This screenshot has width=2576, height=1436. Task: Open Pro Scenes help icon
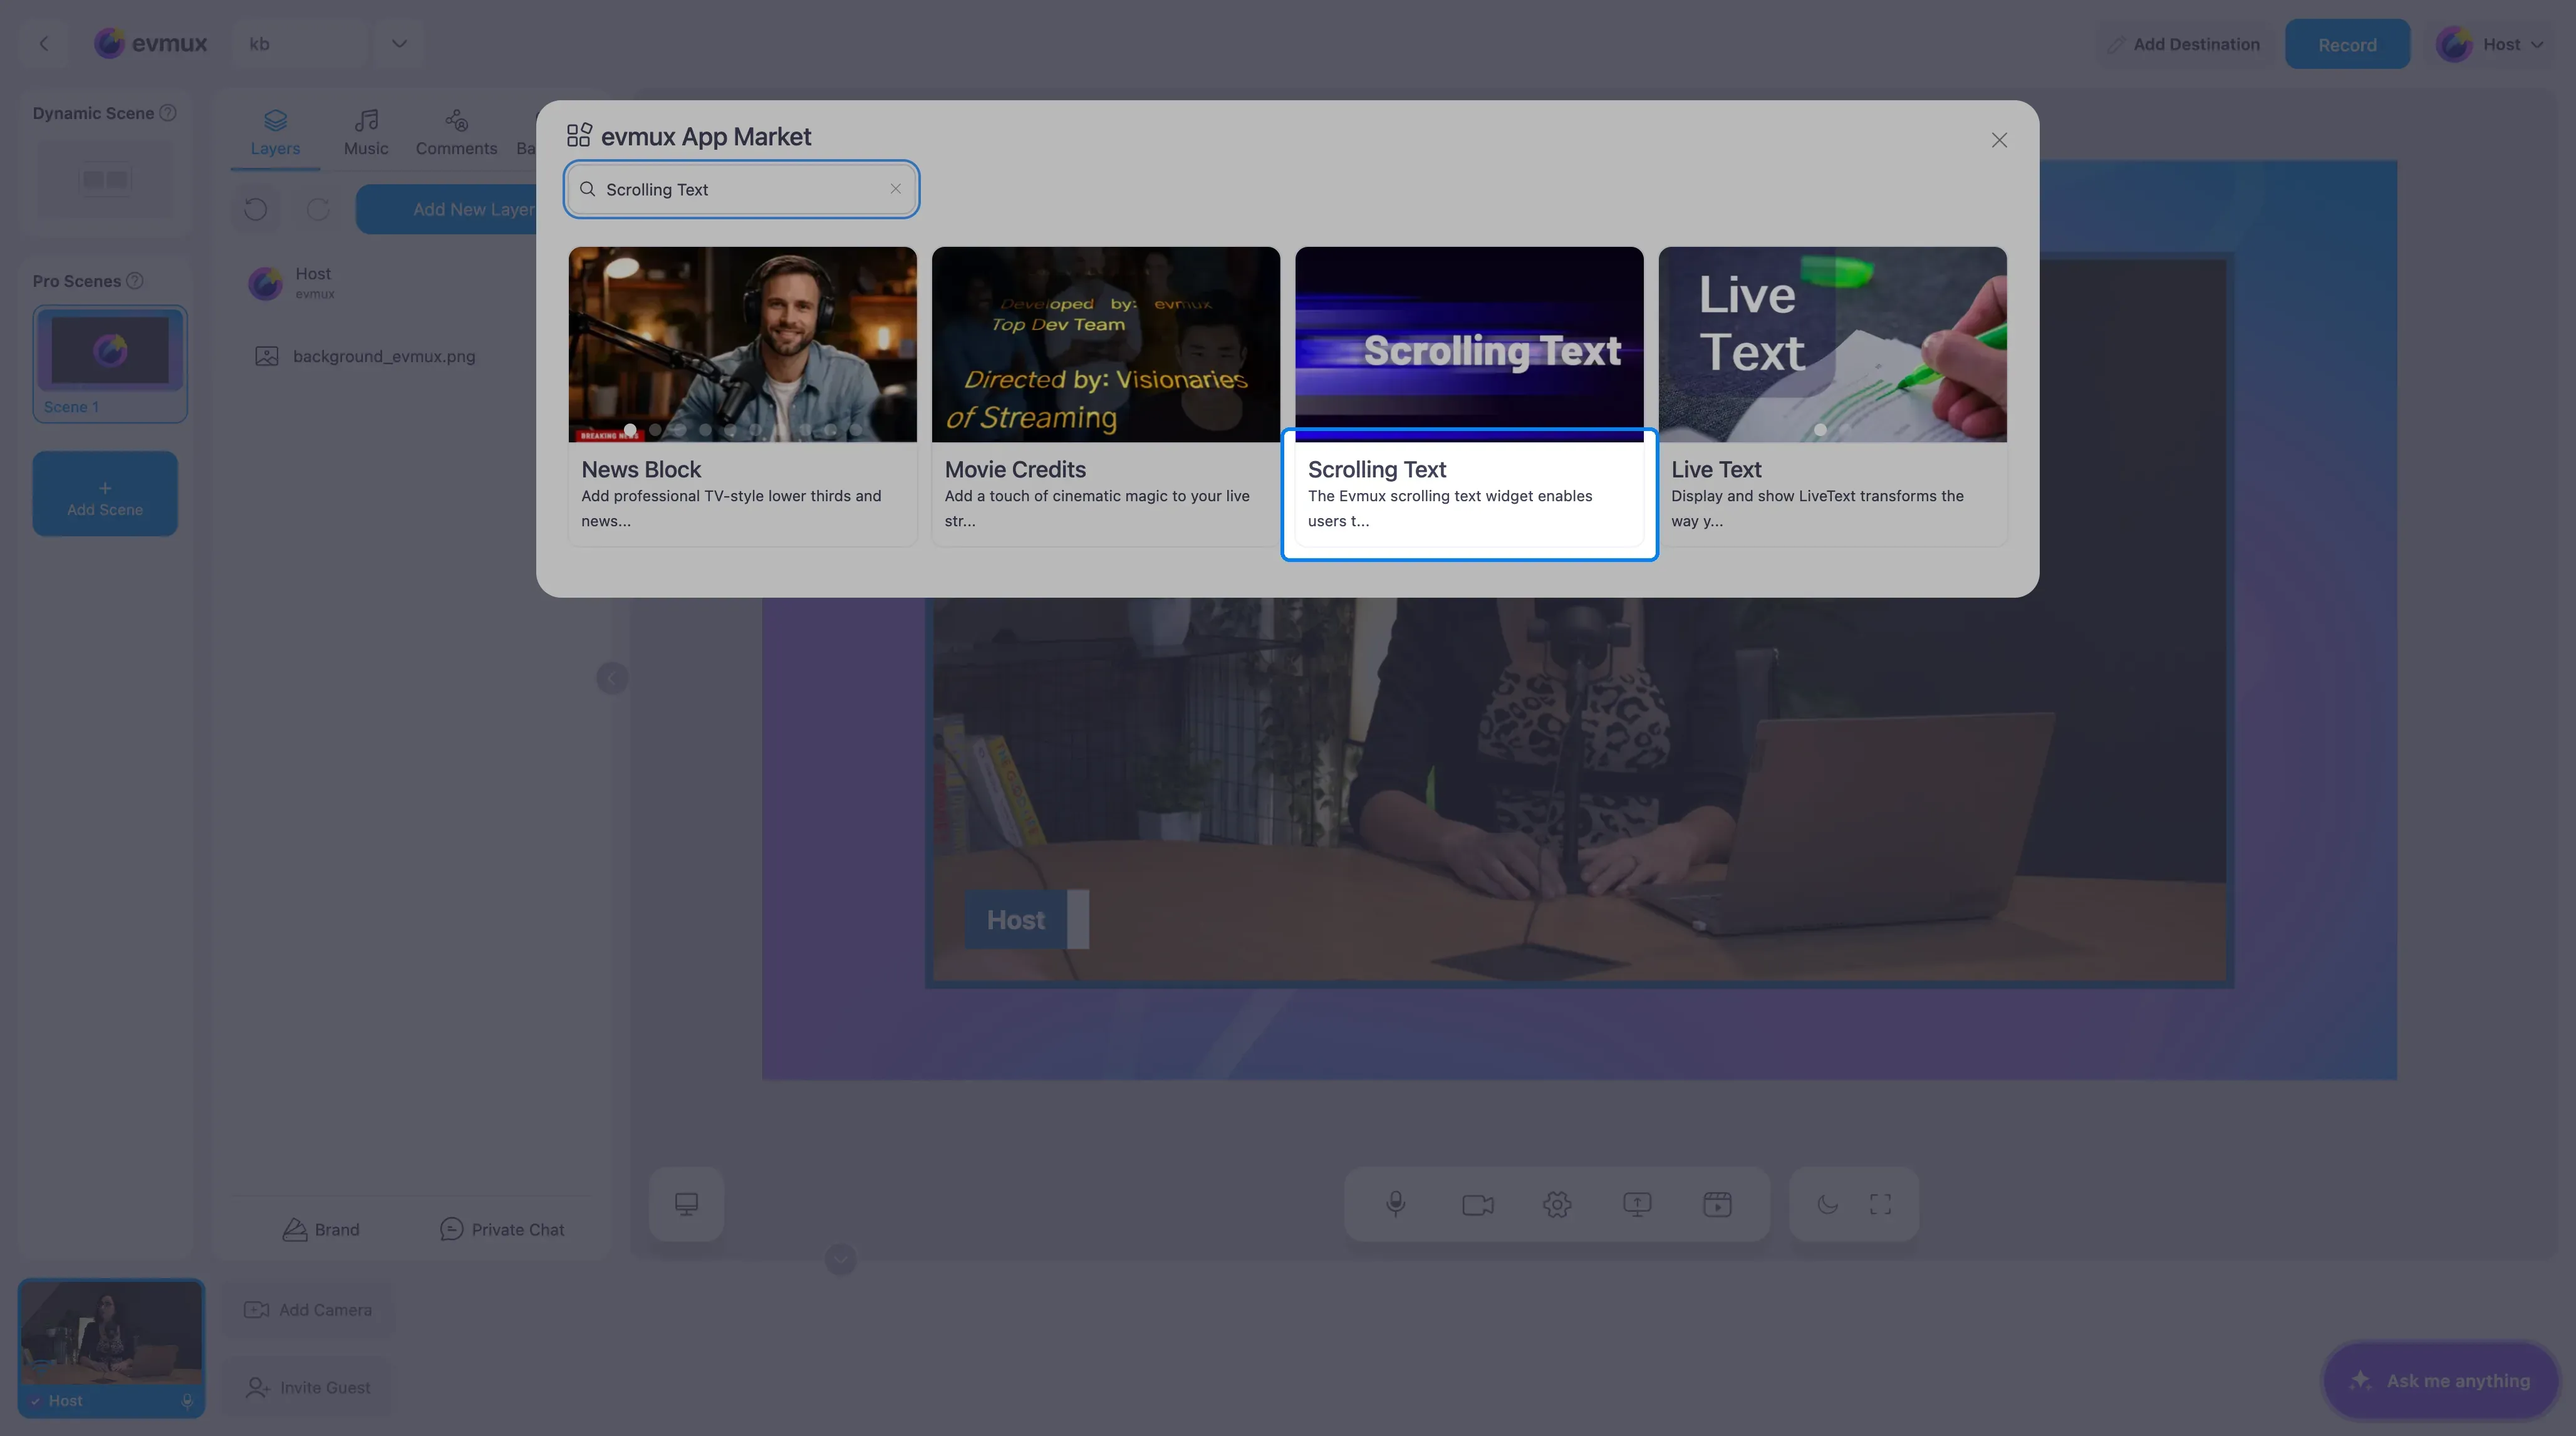pyautogui.click(x=135, y=281)
